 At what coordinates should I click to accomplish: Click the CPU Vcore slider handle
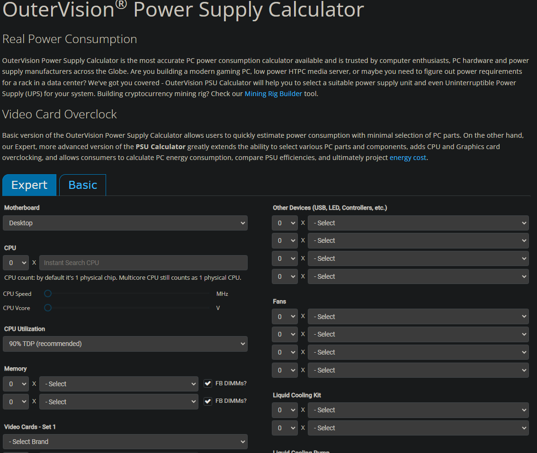[48, 308]
